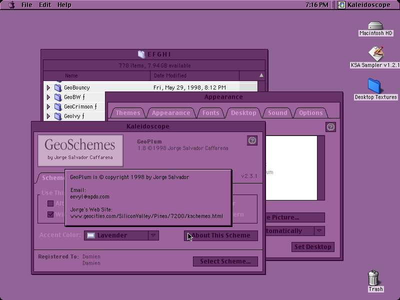Click the About This Scheme button

(221, 235)
